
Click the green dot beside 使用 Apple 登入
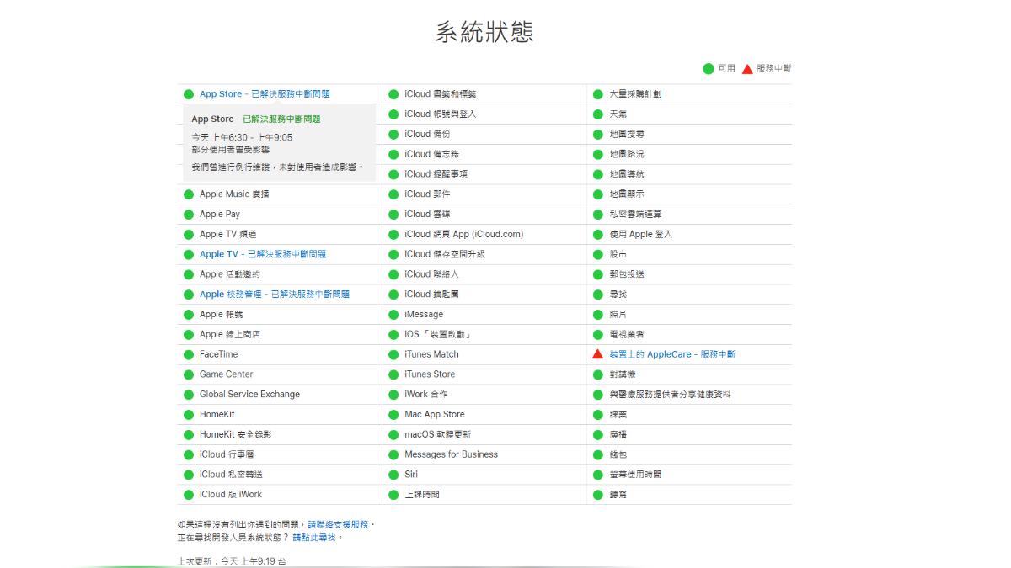(598, 235)
